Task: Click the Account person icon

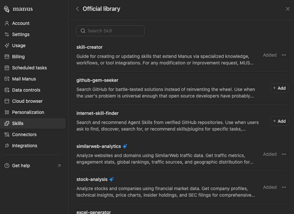Action: coord(7,23)
